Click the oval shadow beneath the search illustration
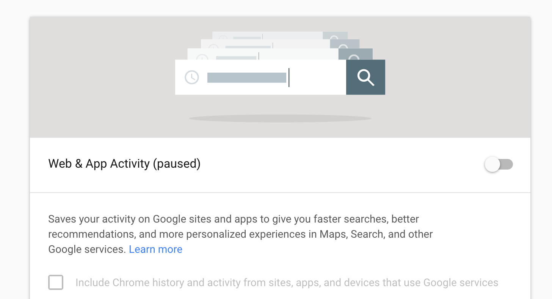The height and width of the screenshot is (299, 552). [x=280, y=118]
